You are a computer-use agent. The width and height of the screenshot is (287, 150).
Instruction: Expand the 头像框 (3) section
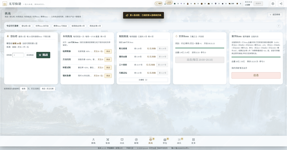point(143,80)
